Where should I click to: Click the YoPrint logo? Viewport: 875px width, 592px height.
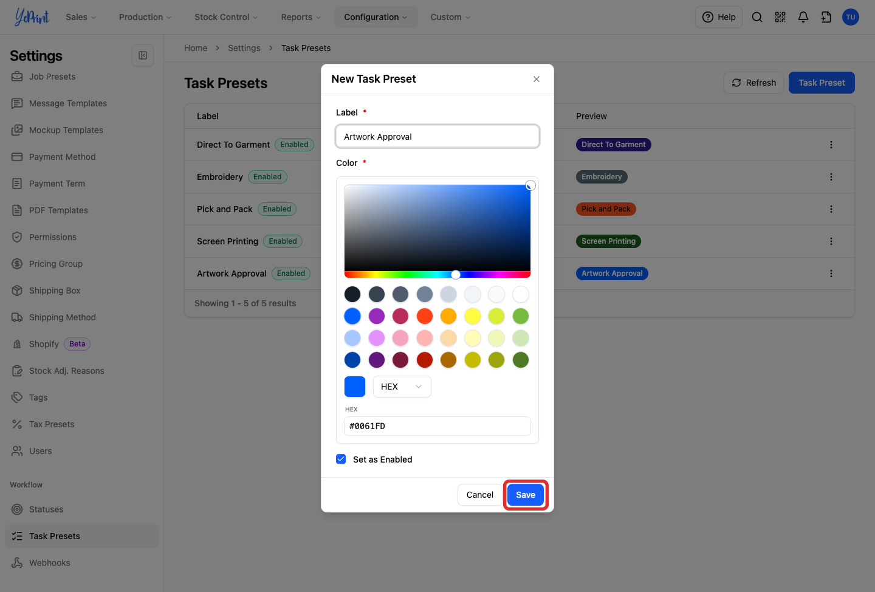click(x=32, y=17)
